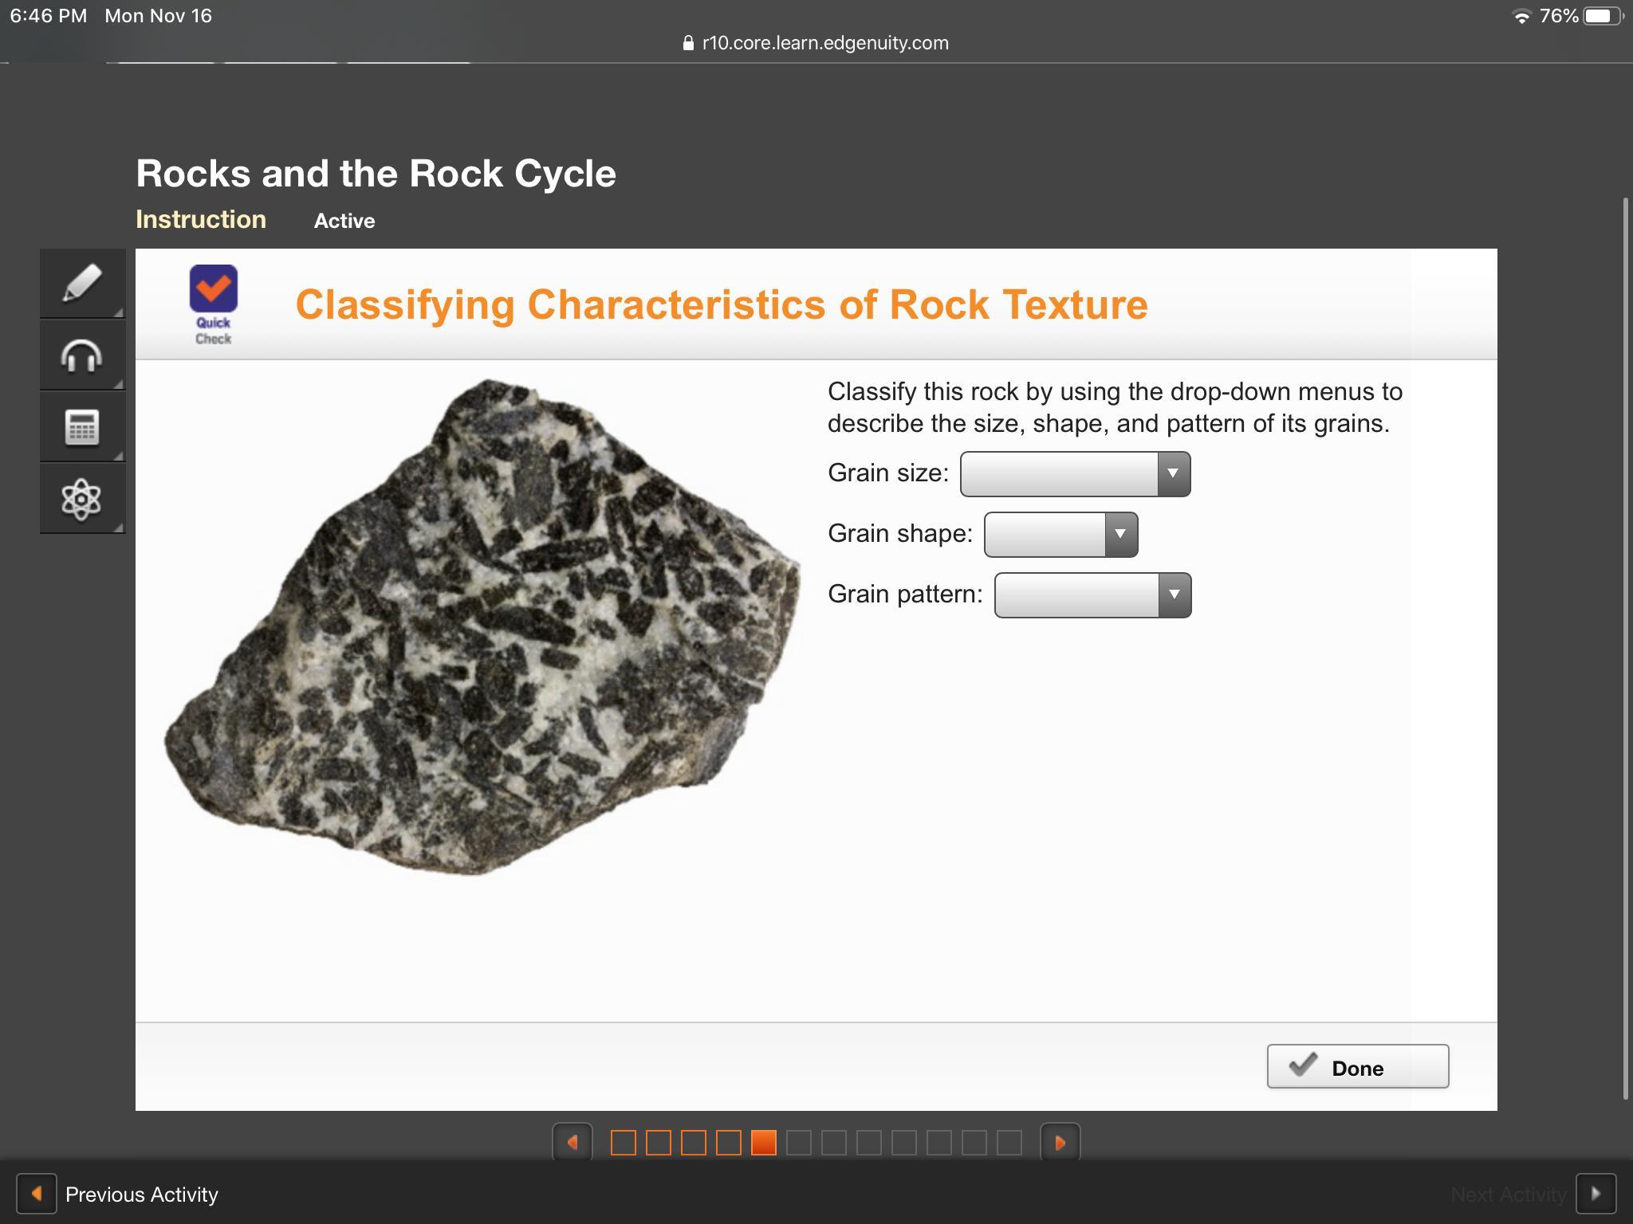Image resolution: width=1633 pixels, height=1224 pixels.
Task: Go to previous slide arrow
Action: pos(573,1143)
